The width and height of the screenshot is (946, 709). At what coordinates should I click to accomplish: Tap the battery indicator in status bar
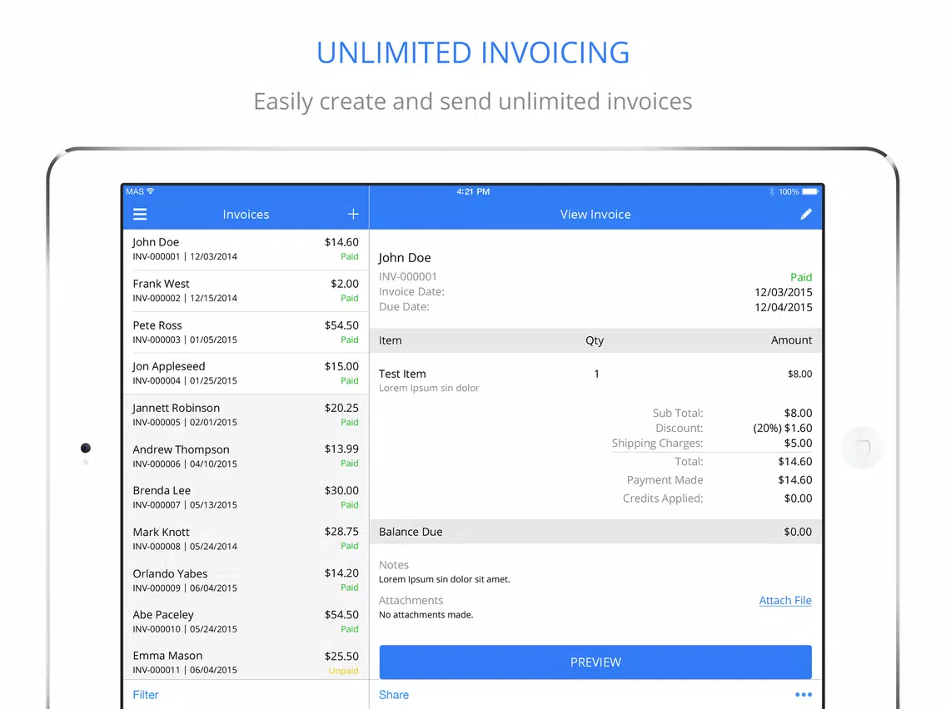pos(810,191)
